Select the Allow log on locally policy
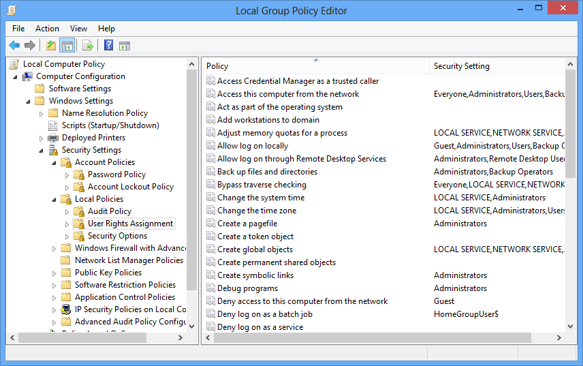583x366 pixels. coord(253,146)
